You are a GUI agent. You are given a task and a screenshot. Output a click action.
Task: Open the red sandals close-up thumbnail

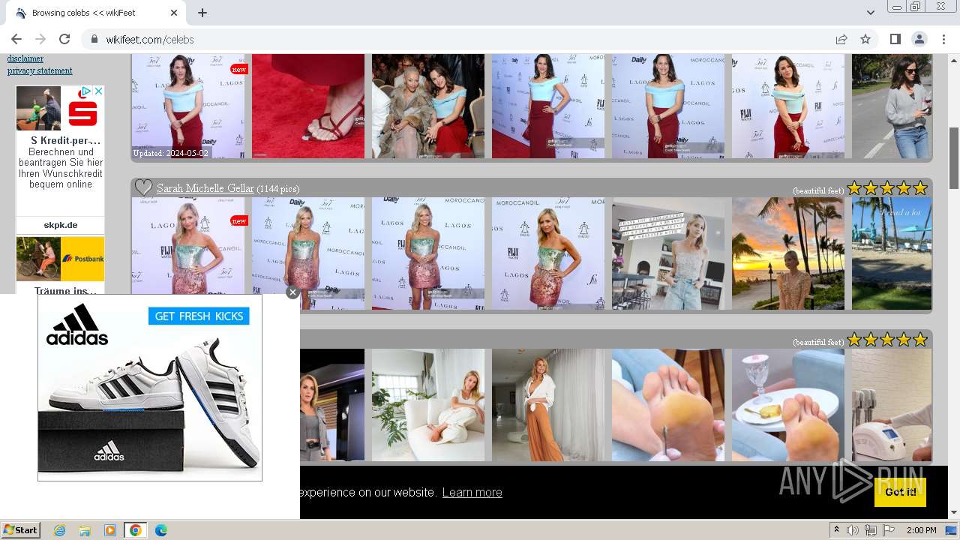point(308,106)
